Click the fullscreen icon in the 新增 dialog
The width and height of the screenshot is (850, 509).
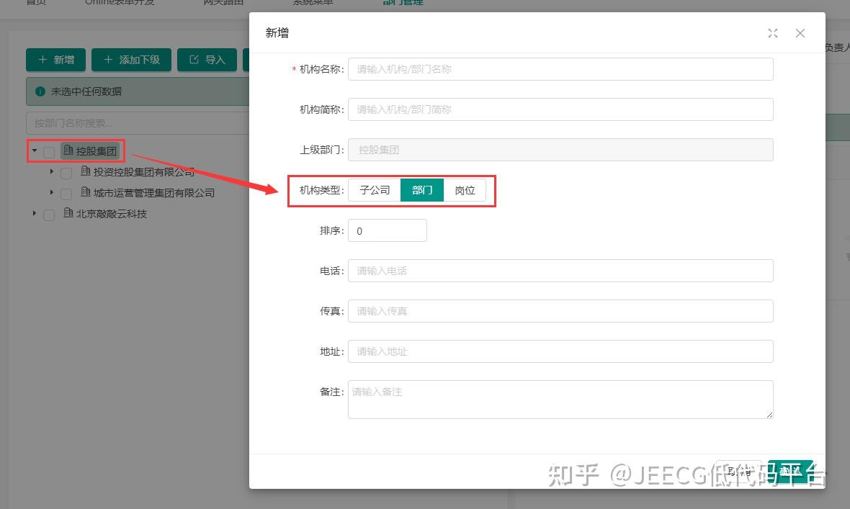772,33
